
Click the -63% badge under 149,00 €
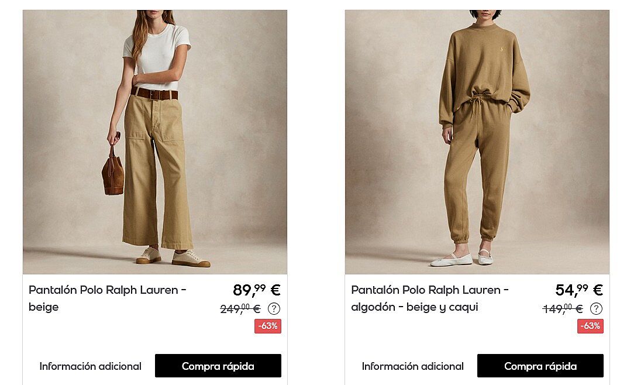tap(590, 326)
